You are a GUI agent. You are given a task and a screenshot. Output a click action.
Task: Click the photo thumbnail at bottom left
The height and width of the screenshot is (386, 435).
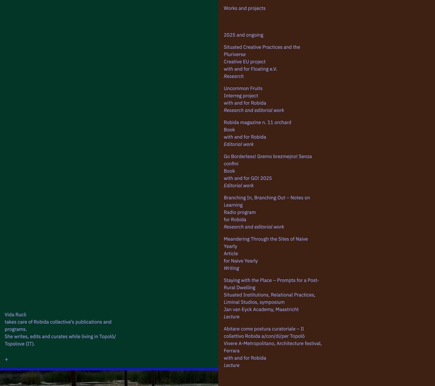(x=109, y=379)
